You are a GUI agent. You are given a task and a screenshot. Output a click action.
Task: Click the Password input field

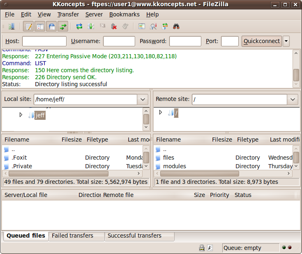pos(185,41)
